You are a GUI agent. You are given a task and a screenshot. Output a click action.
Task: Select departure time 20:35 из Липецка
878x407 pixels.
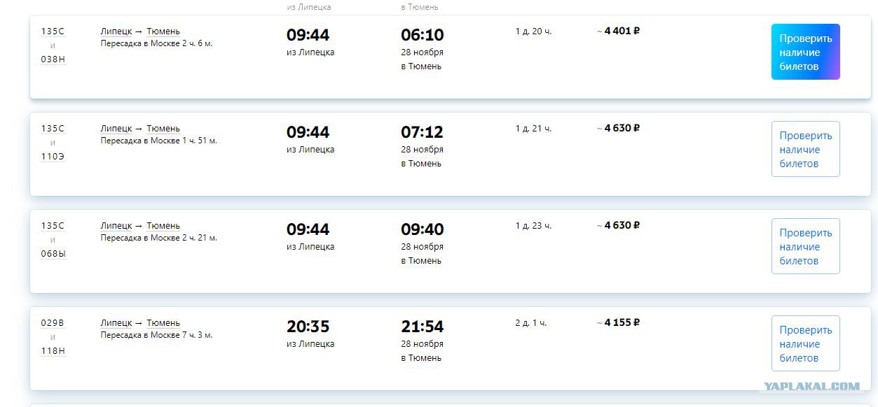click(310, 334)
